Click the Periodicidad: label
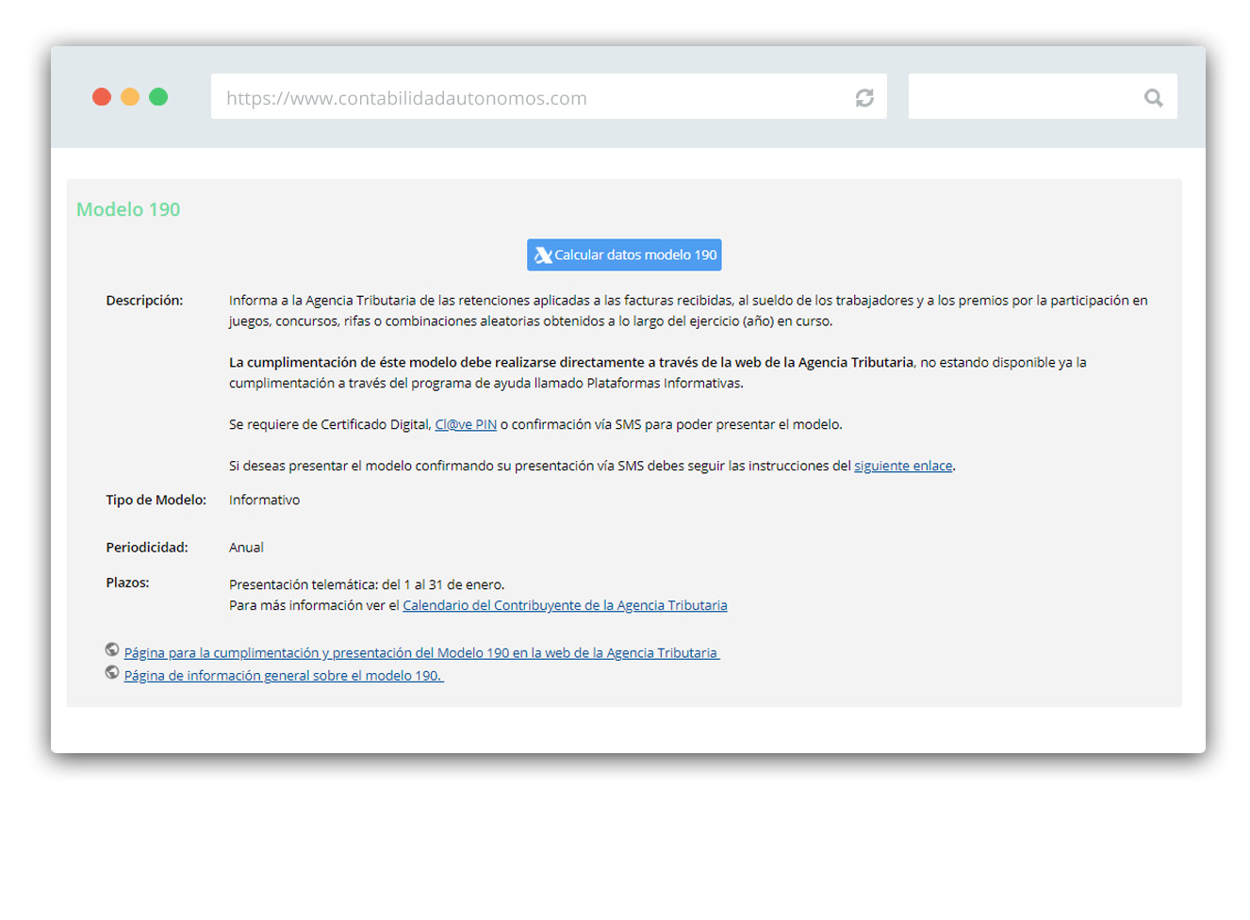Screen dimensions: 1250x920 (147, 548)
